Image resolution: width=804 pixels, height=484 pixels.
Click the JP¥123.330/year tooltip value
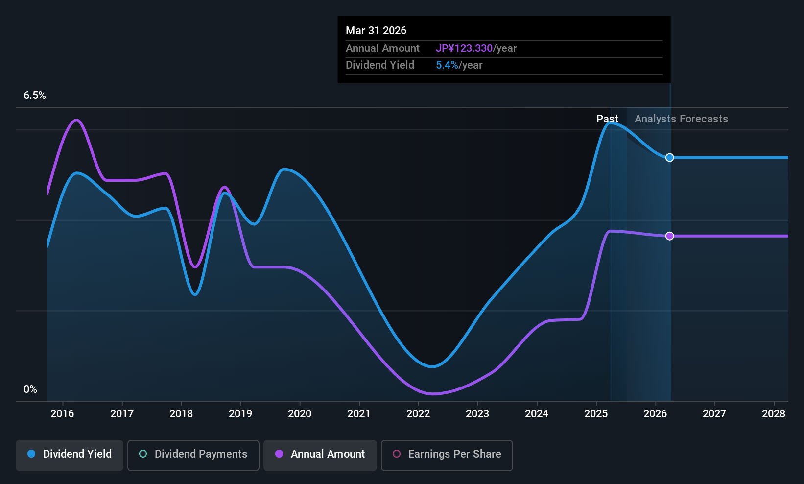476,48
